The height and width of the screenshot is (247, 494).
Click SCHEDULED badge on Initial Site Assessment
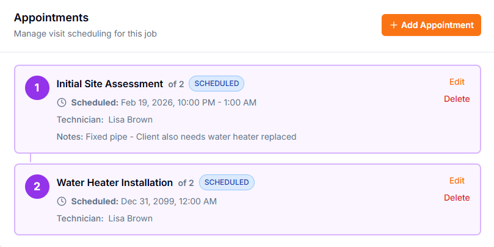coord(216,84)
